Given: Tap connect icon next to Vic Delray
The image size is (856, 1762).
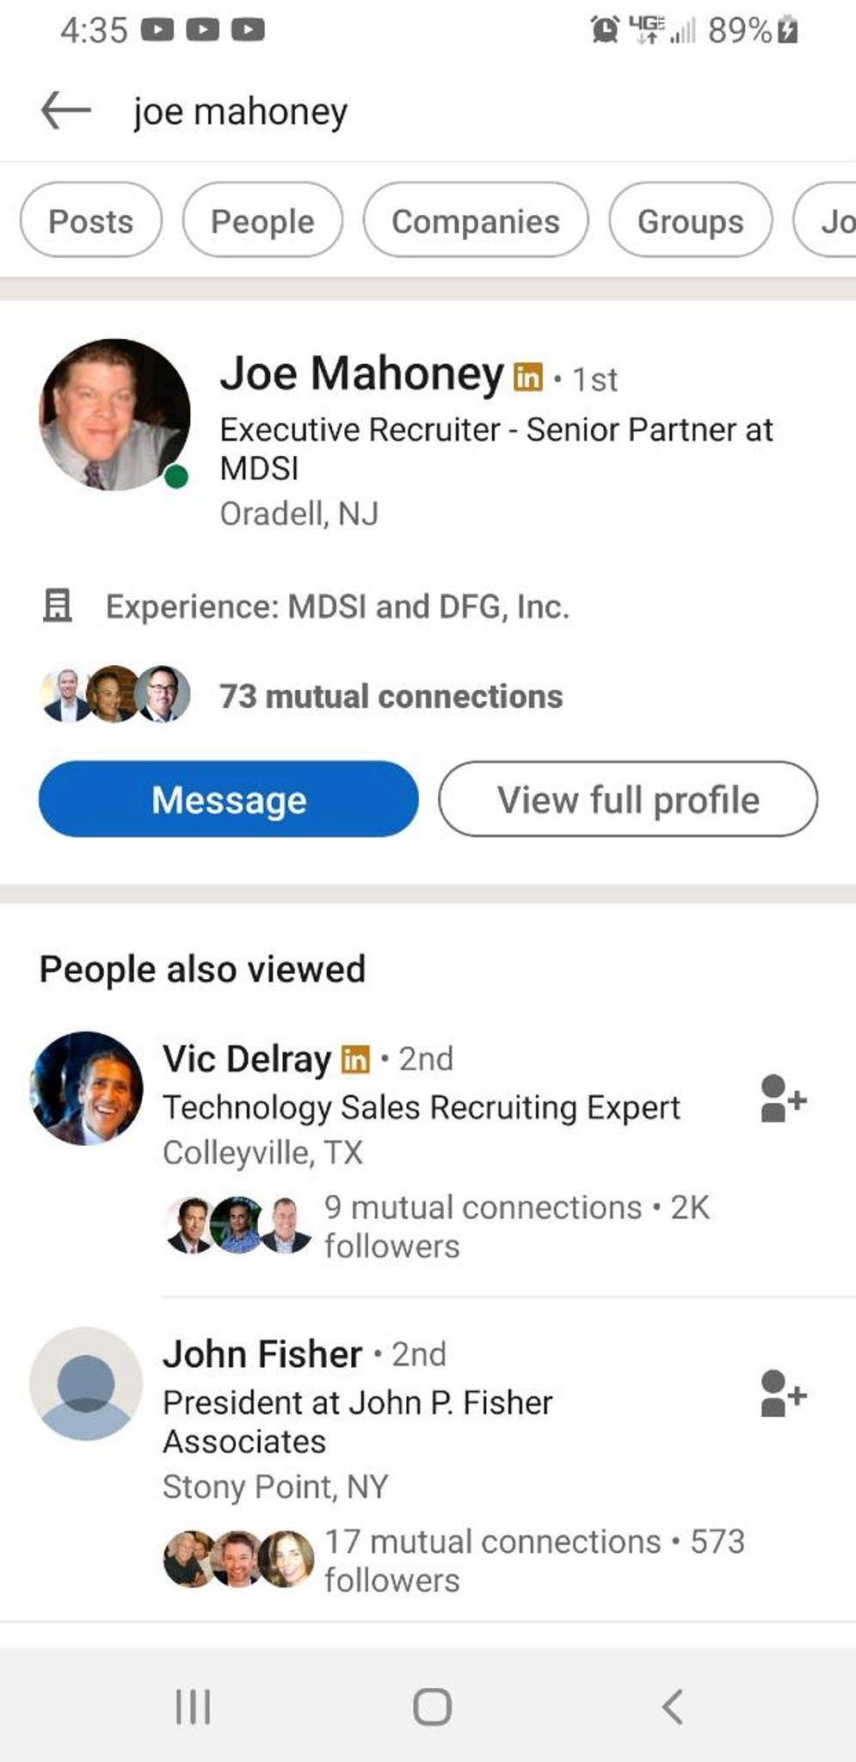Looking at the screenshot, I should coord(783,1099).
